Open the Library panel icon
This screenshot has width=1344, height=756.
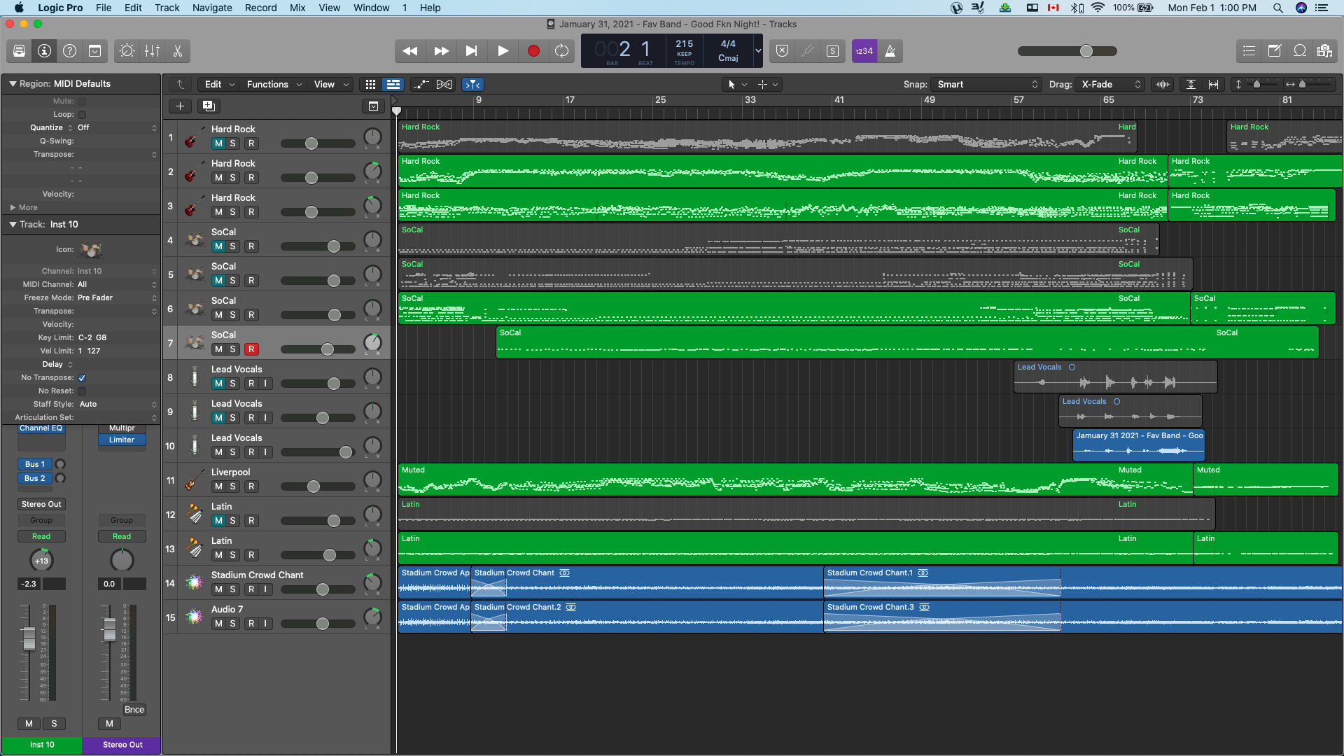(x=19, y=51)
